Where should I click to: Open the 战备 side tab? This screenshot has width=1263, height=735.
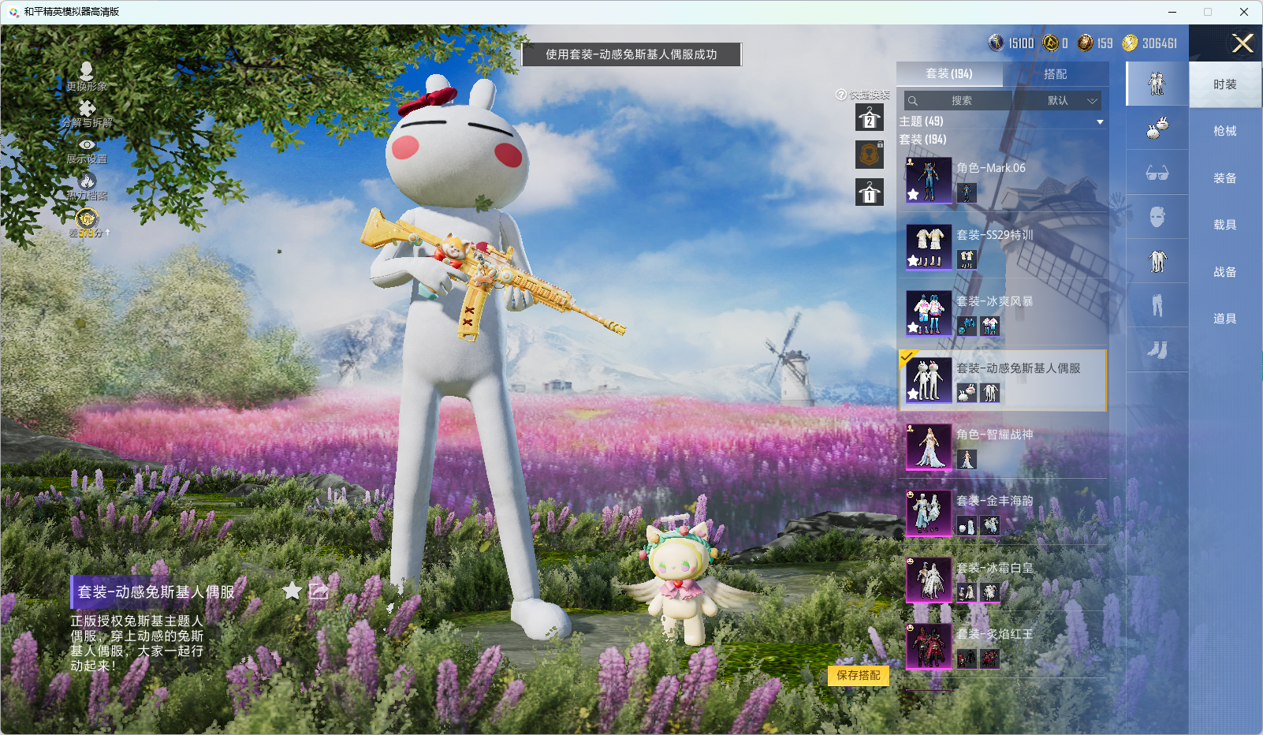tap(1225, 272)
